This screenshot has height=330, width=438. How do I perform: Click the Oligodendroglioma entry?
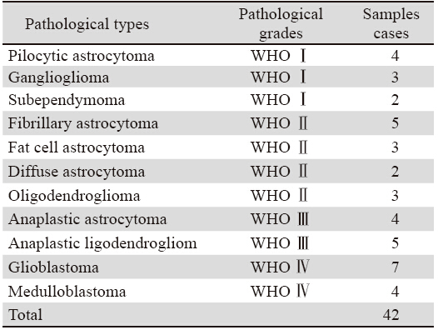[74, 196]
